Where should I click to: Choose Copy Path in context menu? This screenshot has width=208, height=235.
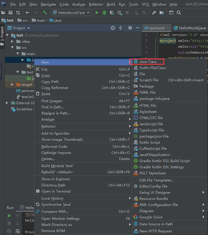(x=83, y=82)
